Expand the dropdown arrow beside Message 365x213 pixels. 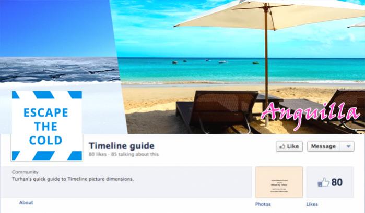pyautogui.click(x=348, y=146)
